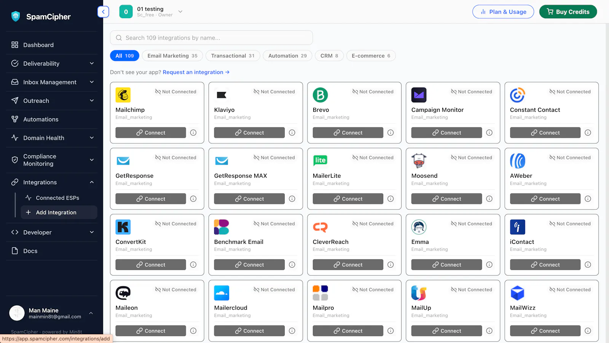This screenshot has width=609, height=343.
Task: Click the Moosend logo icon
Action: click(x=419, y=161)
